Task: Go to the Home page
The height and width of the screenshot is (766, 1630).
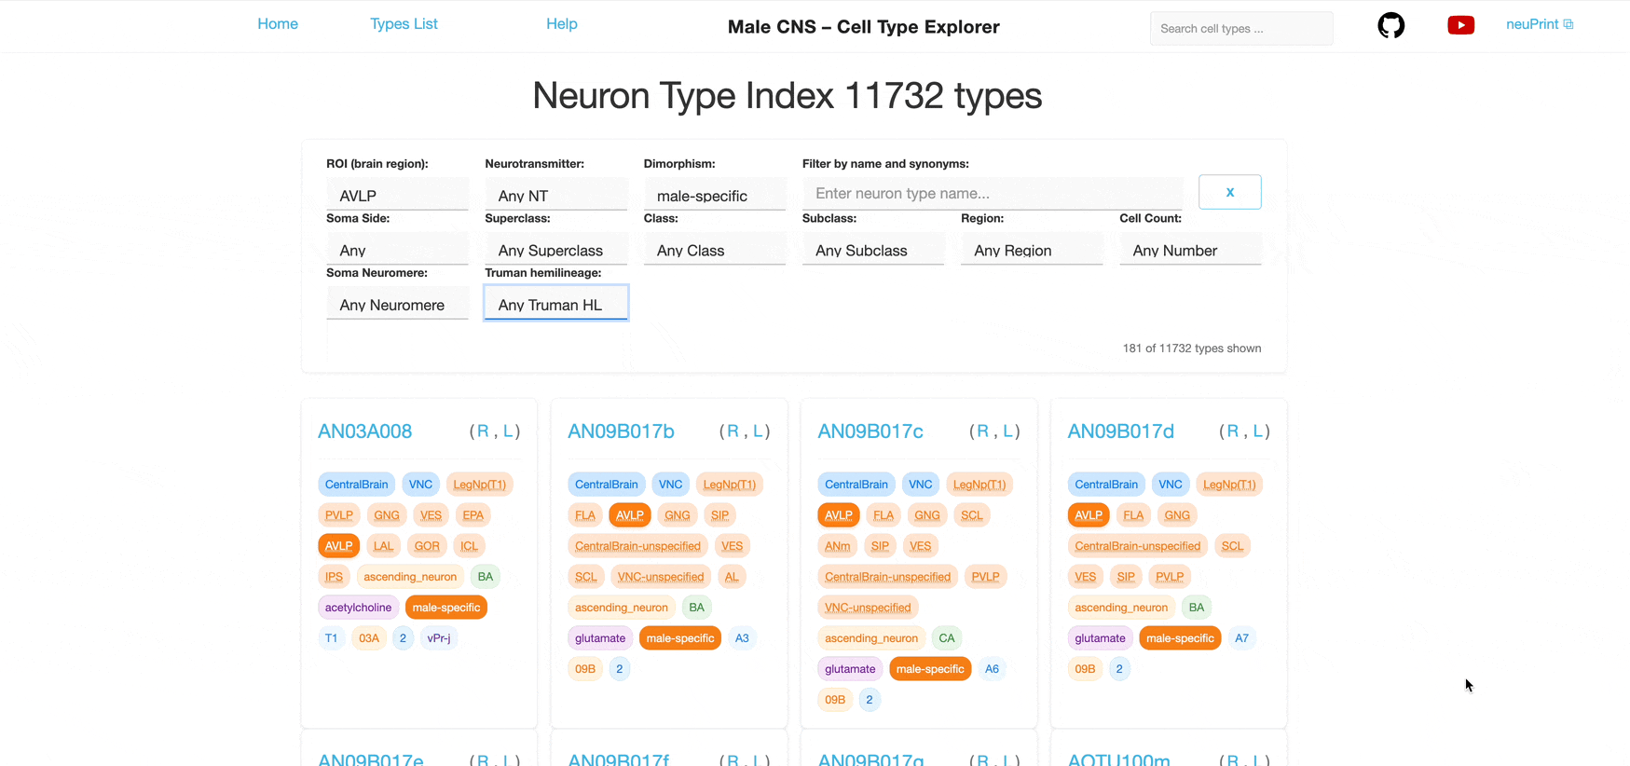Action: pyautogui.click(x=278, y=24)
